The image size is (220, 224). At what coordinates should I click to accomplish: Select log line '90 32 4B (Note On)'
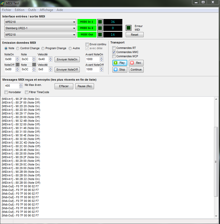[x=21, y=121]
